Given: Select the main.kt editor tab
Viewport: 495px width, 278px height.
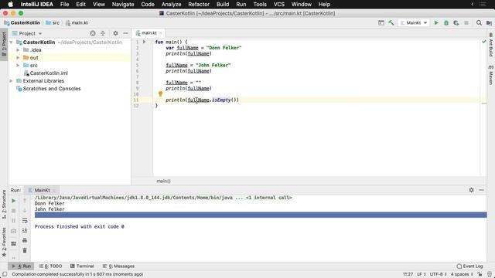Looking at the screenshot, I should [149, 32].
